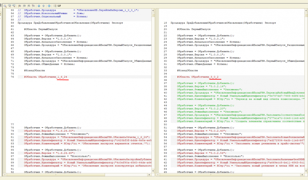308x180 pixels.
Task: Click left pane line '#Область Обработчики_1_6_24'
Action: click(46, 77)
